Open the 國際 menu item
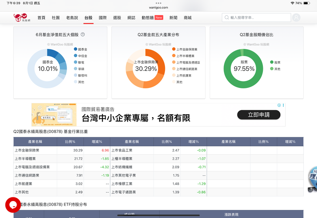Viewport: 317px width, 218px height. pos(103,18)
